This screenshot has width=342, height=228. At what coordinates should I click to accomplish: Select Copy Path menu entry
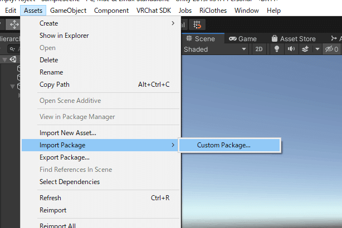click(101, 85)
